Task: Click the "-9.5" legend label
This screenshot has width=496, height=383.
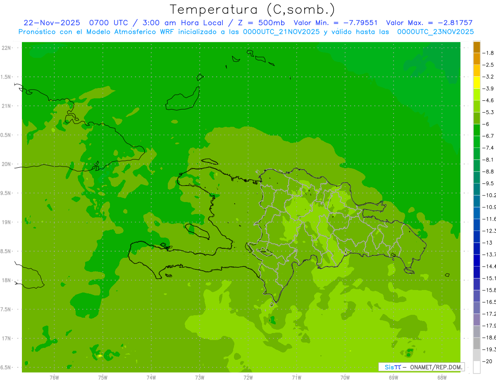Action: click(489, 183)
